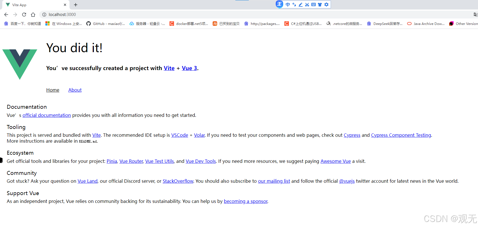The image size is (478, 227).
Task: Open the IME skin shirt icon
Action: coord(320,4)
